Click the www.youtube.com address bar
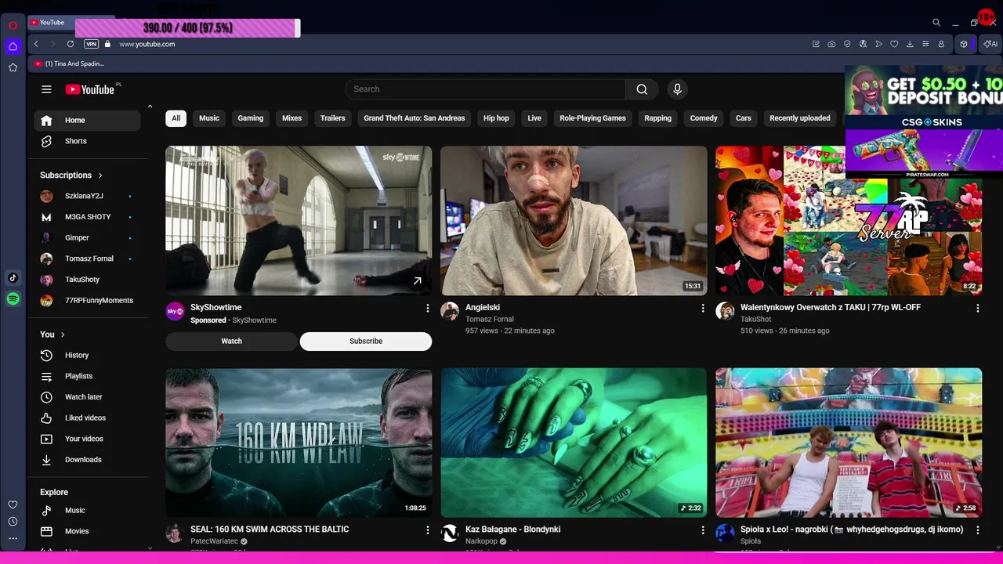Image resolution: width=1003 pixels, height=564 pixels. point(147,44)
